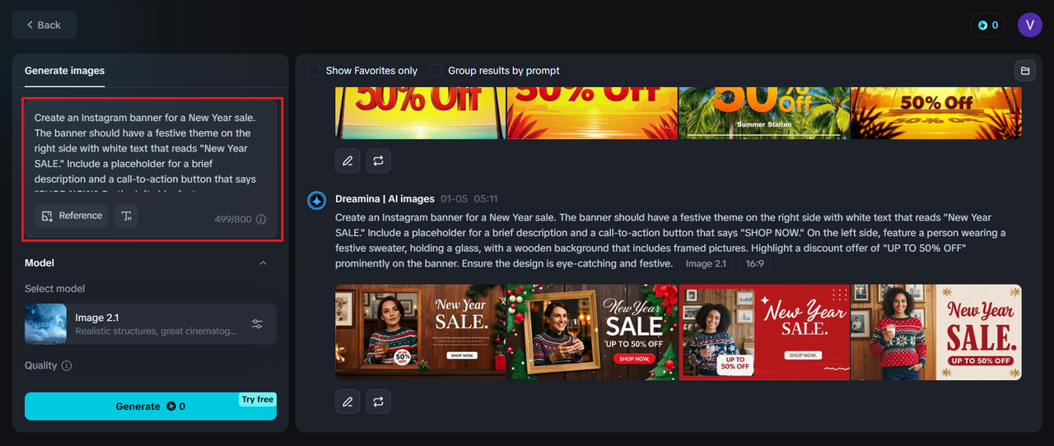
Task: Click the Dreamina | AI images title
Action: 385,199
